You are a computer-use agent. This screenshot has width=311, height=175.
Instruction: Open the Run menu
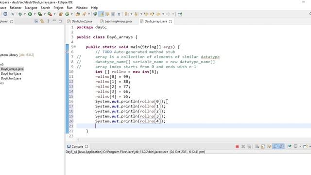click(69, 8)
